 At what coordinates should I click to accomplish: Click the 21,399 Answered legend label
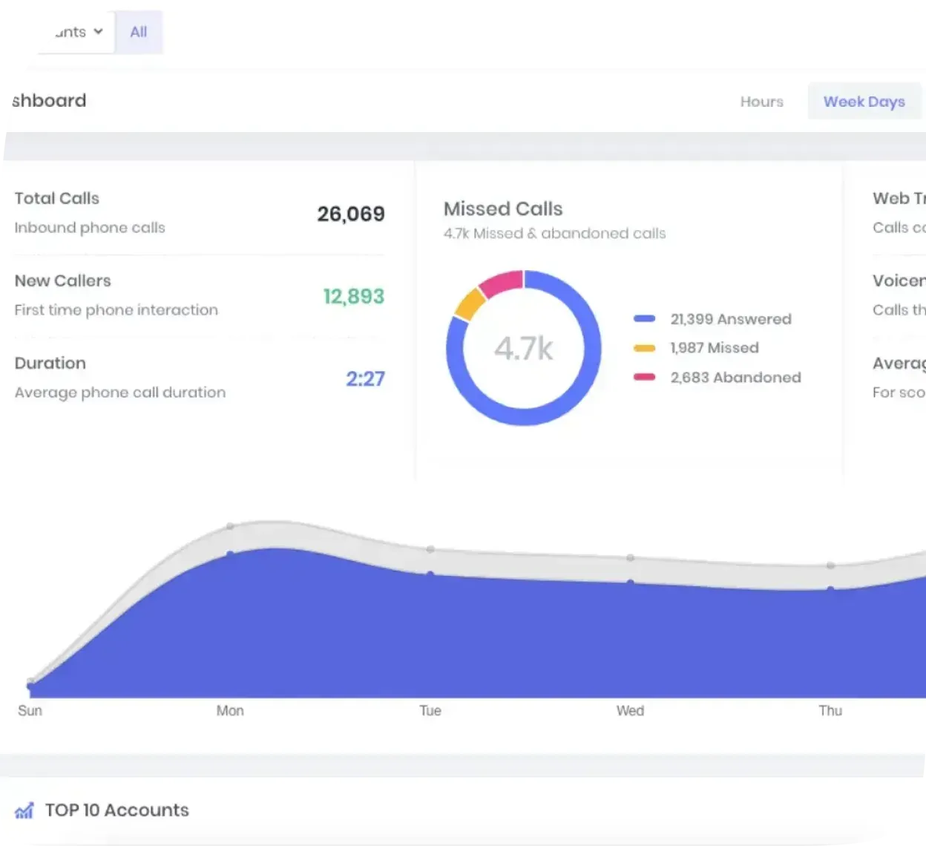[731, 319]
